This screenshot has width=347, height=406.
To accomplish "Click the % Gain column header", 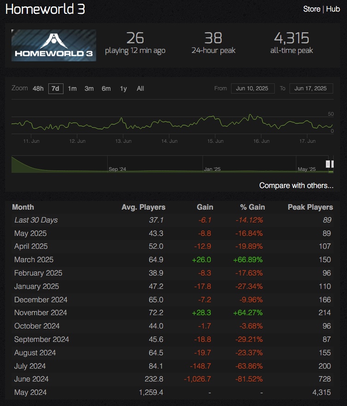I will [252, 207].
